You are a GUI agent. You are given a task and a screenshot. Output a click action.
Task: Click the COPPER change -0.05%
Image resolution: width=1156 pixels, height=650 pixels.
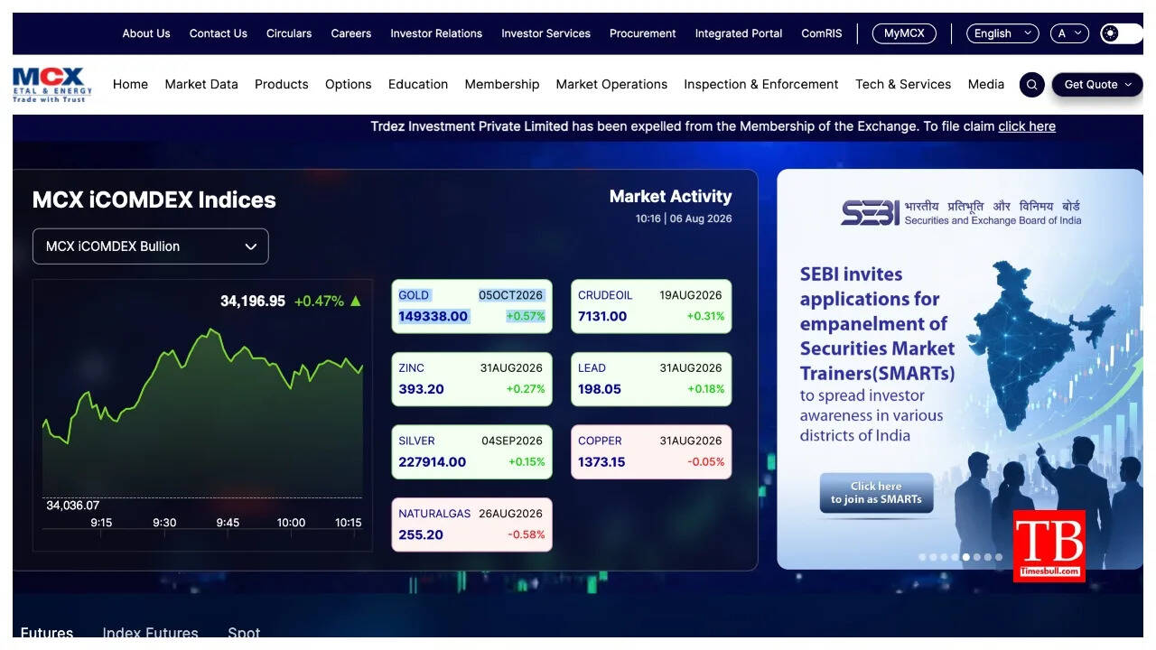706,462
